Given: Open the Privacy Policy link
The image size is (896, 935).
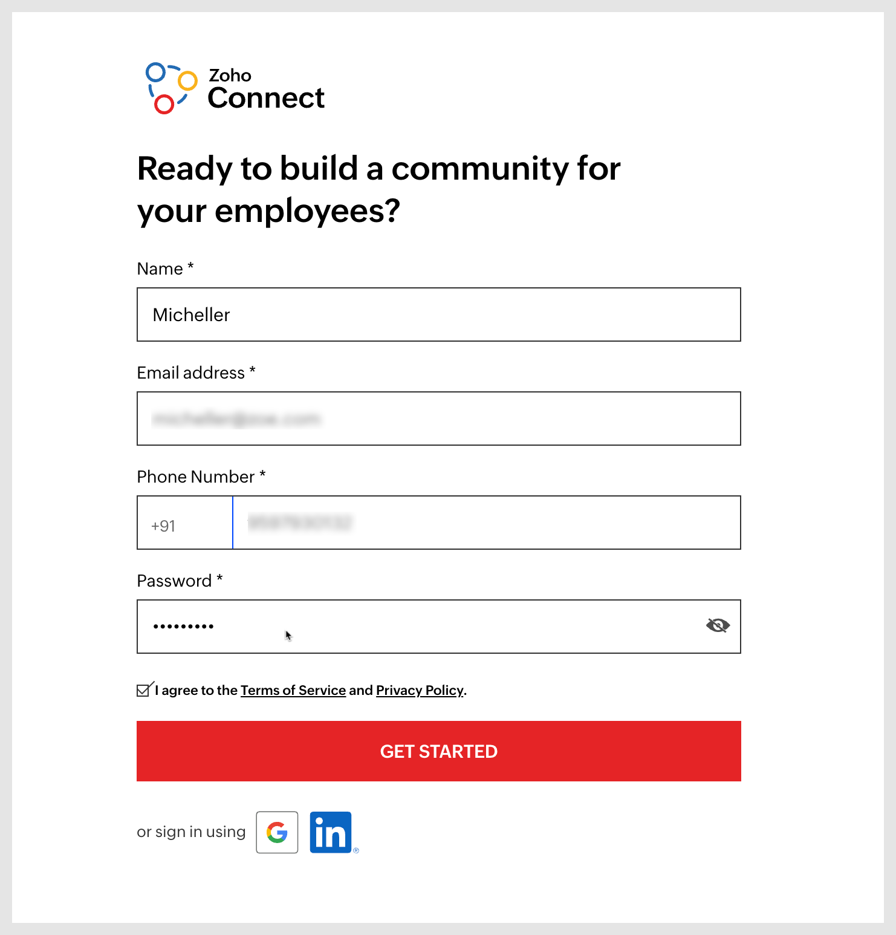Looking at the screenshot, I should click(420, 690).
